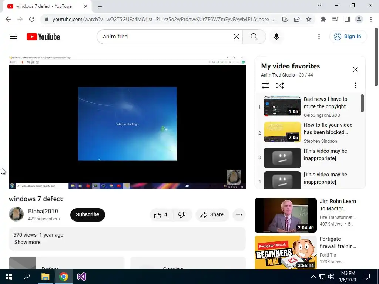Click Stephen Singson channel text
The height and width of the screenshot is (284, 379).
[x=320, y=141]
